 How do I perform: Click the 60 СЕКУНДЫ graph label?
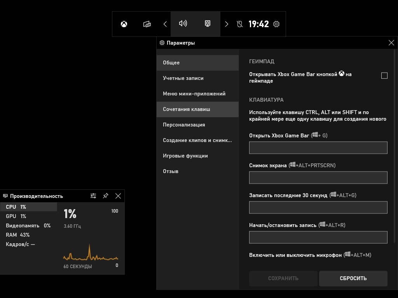(78, 266)
